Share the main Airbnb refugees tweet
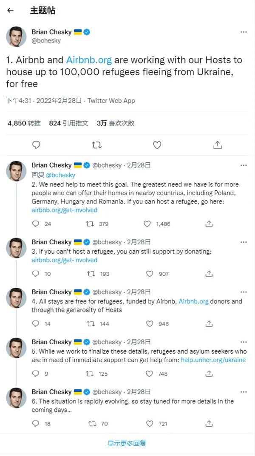255x456 pixels. pyautogui.click(x=218, y=145)
